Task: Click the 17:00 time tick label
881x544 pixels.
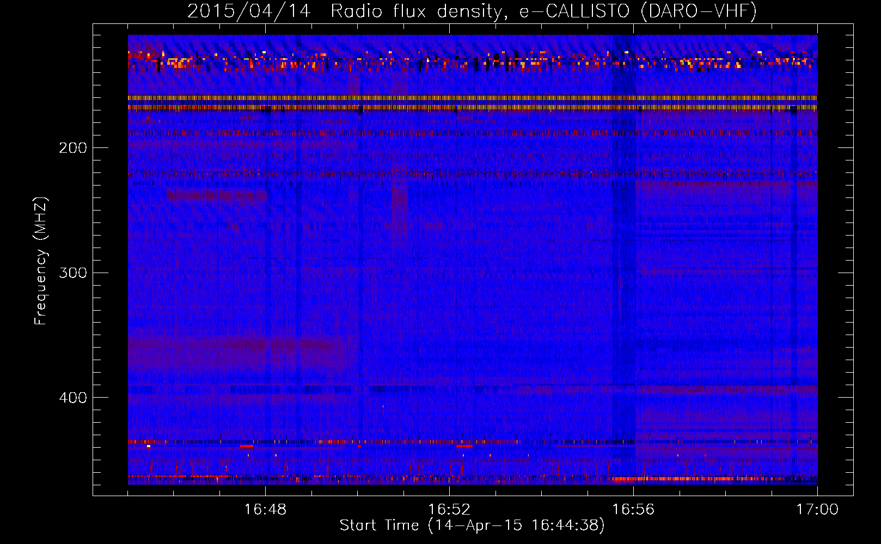Action: tap(817, 509)
